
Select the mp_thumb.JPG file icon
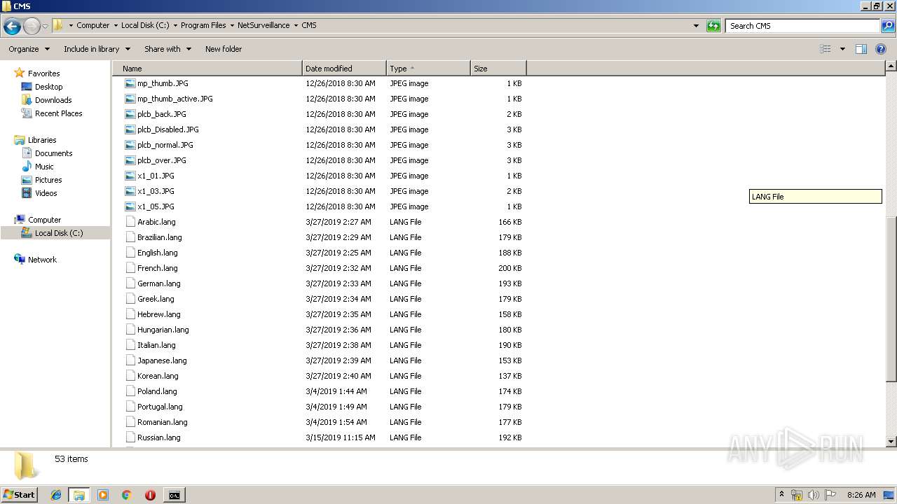click(130, 83)
